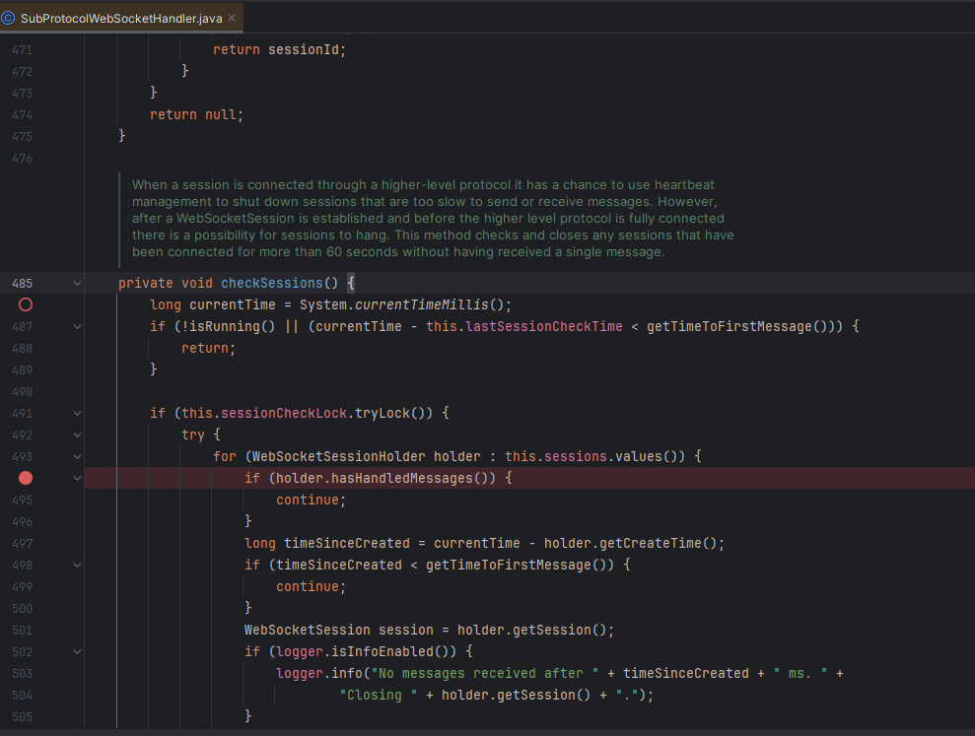Collapse the try block at line 492
Screen dimensions: 975x736
click(77, 435)
